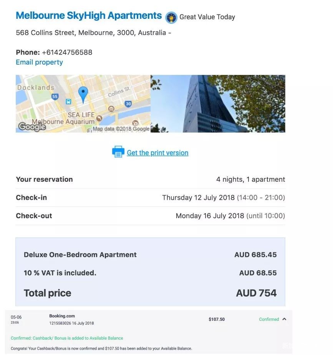Click the SEA LIFE Aquarium marker icon
This screenshot has width=333, height=355.
click(99, 118)
